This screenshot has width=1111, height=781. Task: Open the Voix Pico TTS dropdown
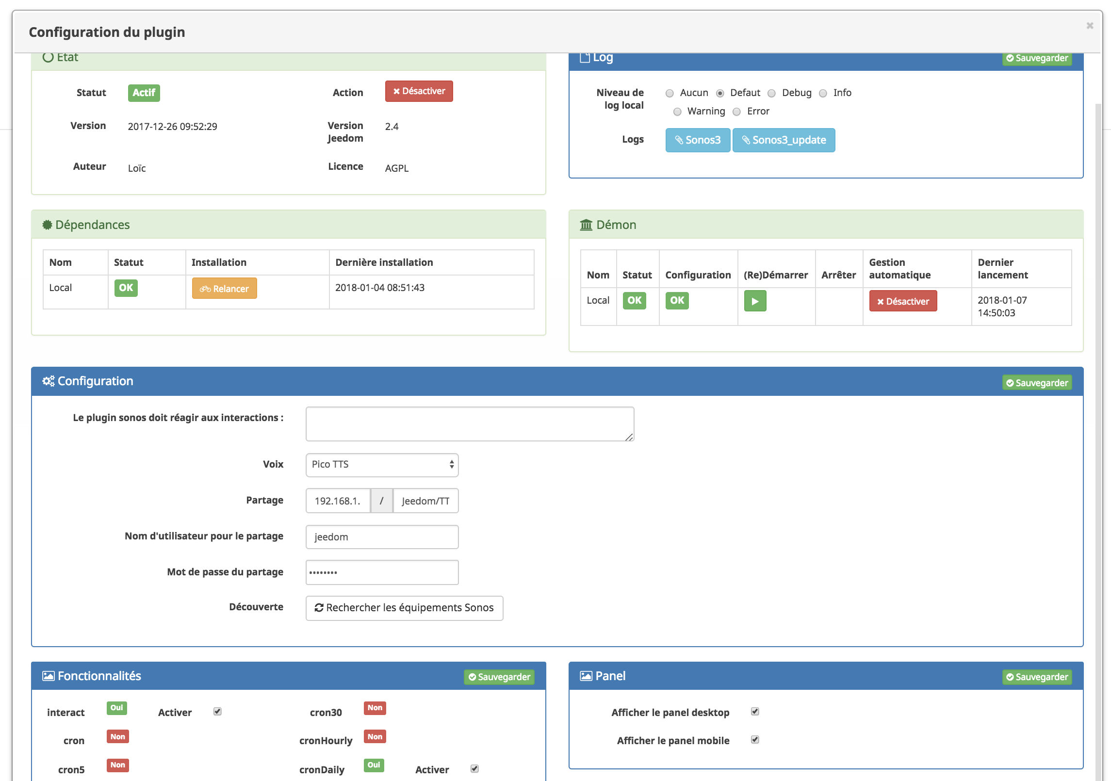coord(382,465)
